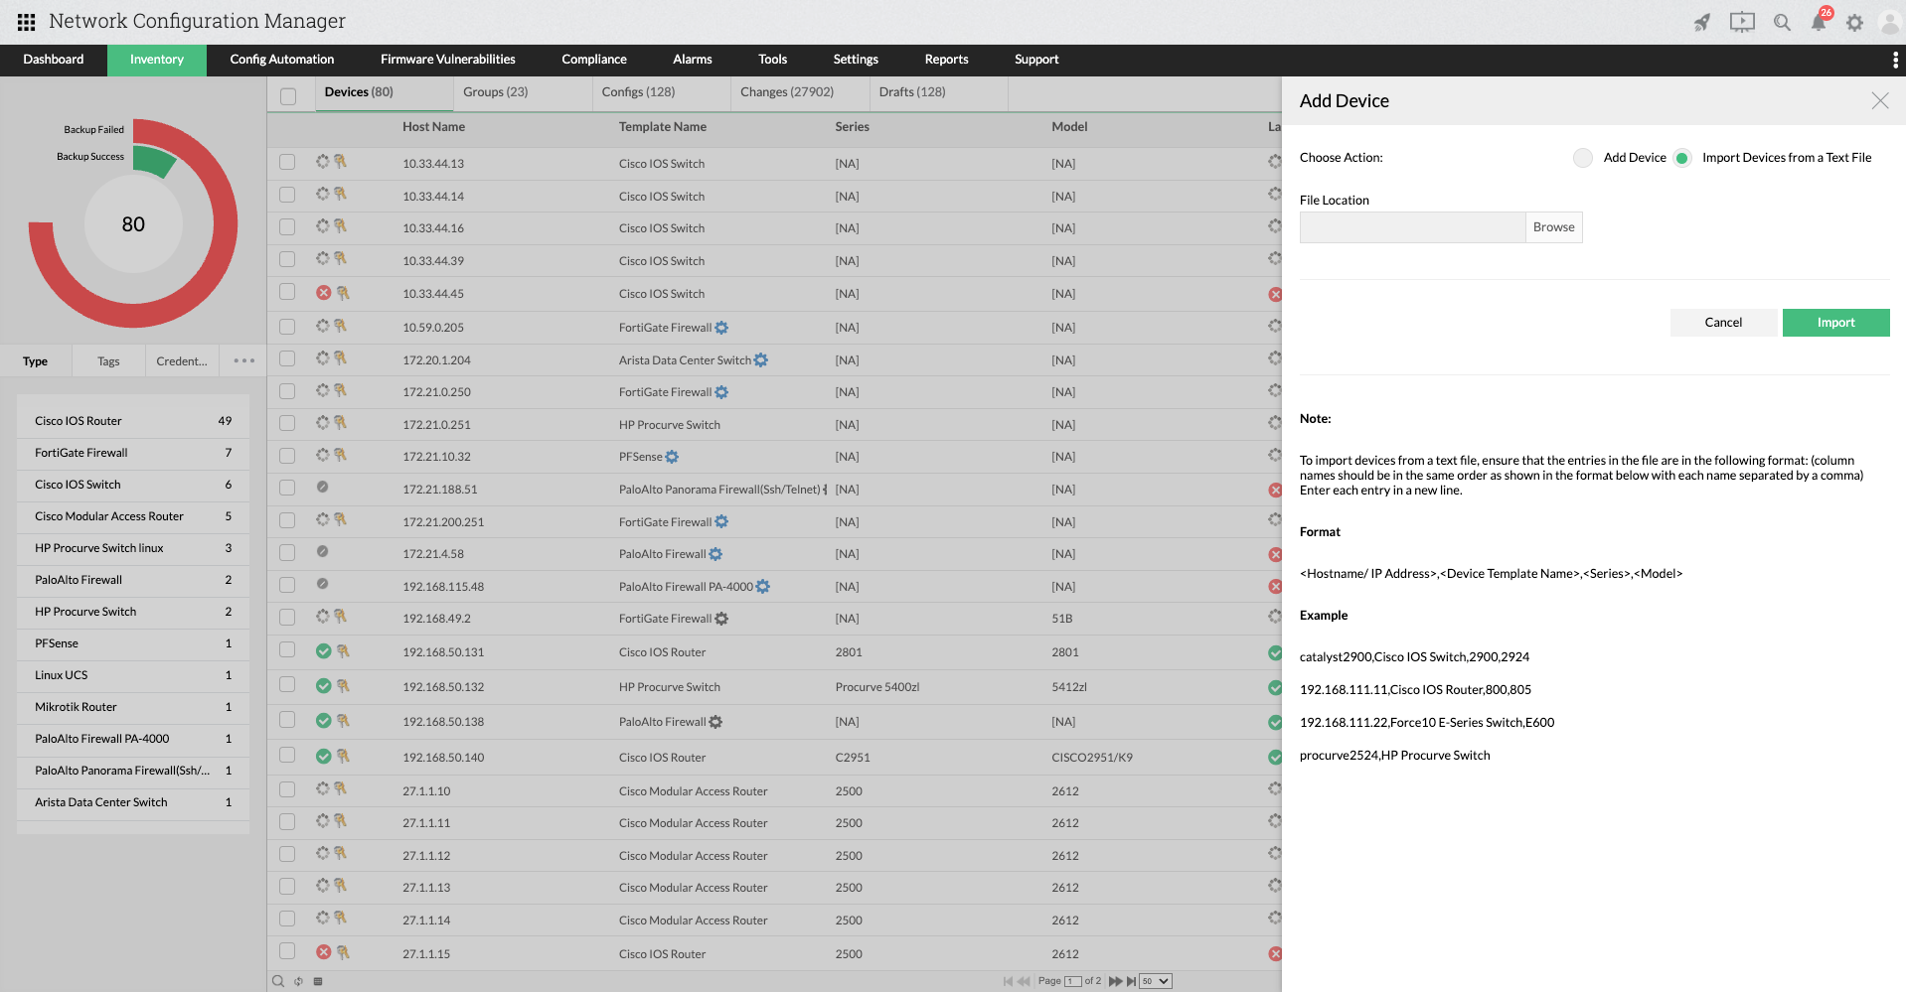Click the search magnifier in the top bar

pyautogui.click(x=1782, y=22)
